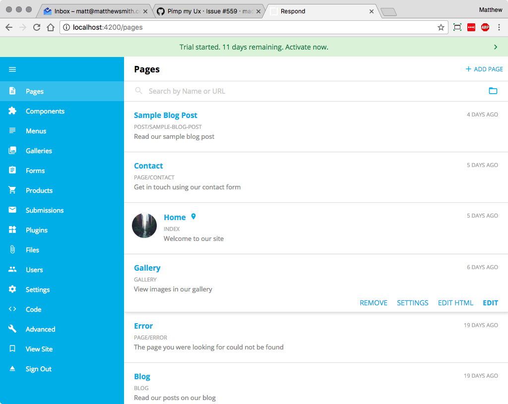Click ADD PAGE to create a page
This screenshot has height=404, width=508.
click(x=484, y=69)
